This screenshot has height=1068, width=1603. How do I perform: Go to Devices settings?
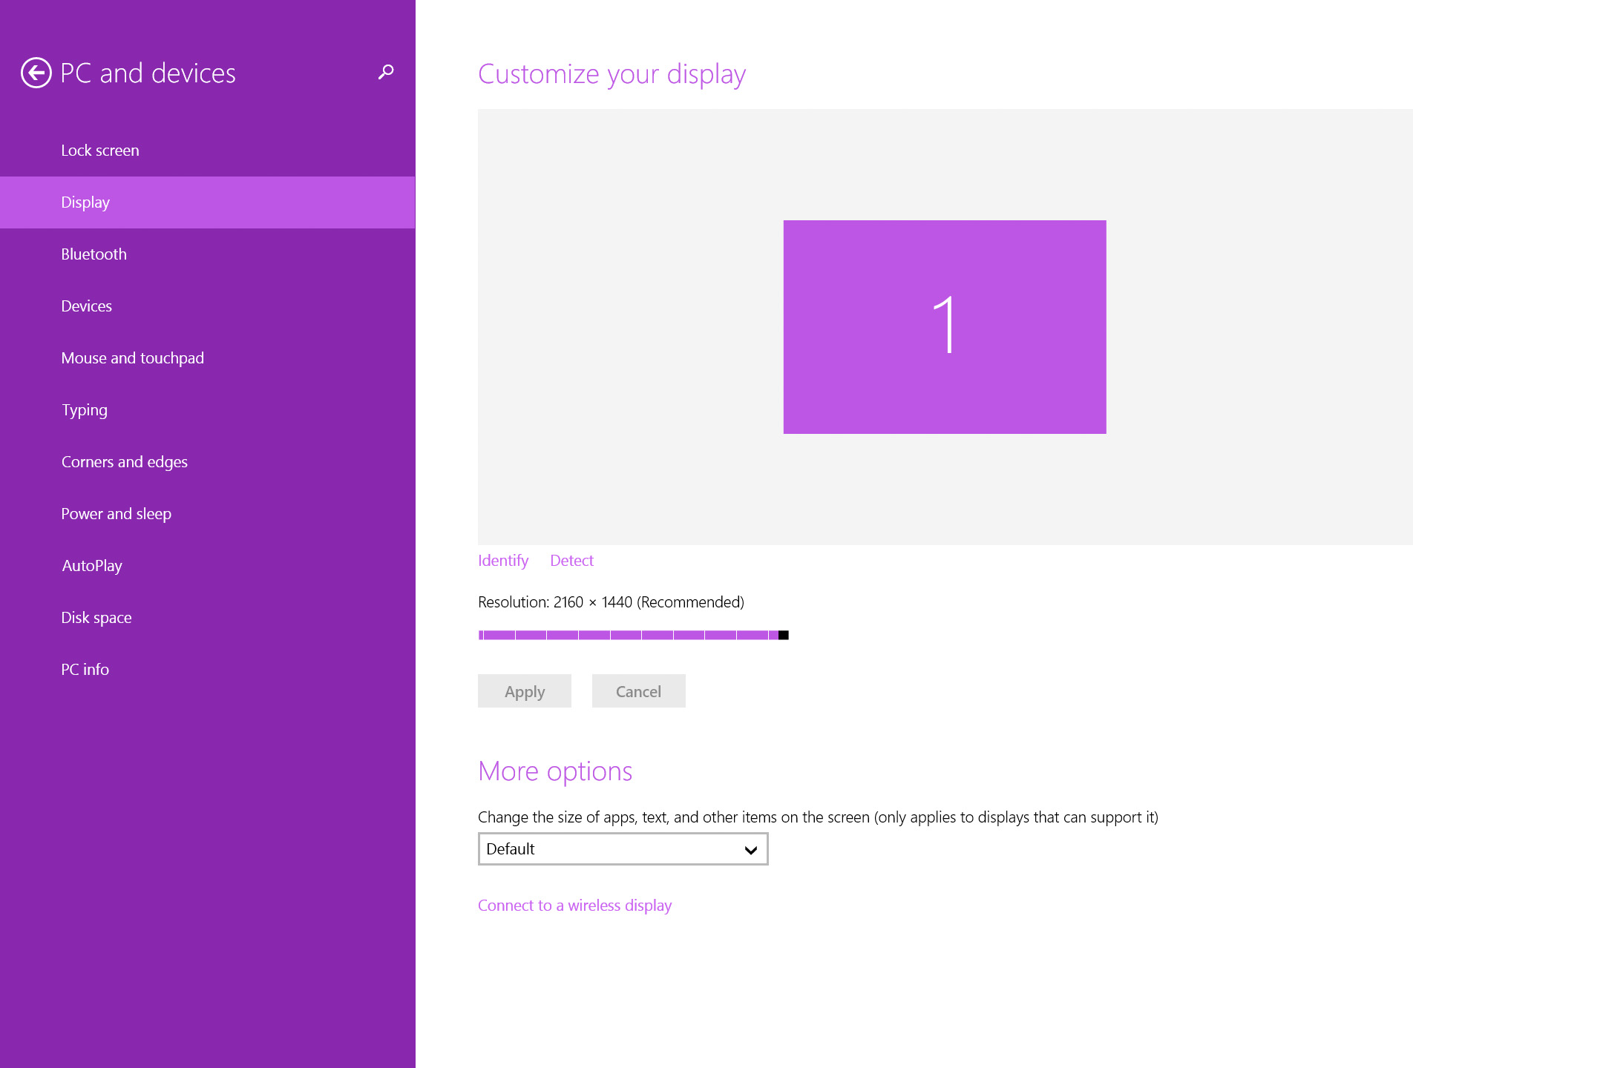coord(208,306)
